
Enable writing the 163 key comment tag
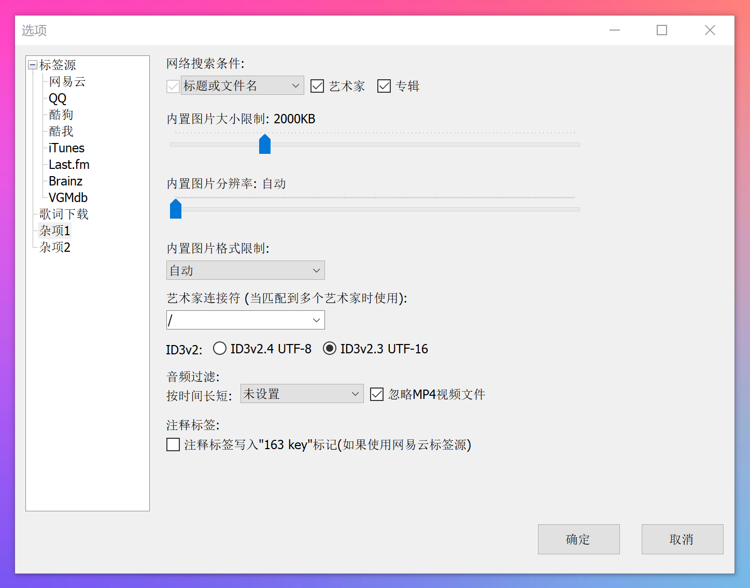point(173,445)
